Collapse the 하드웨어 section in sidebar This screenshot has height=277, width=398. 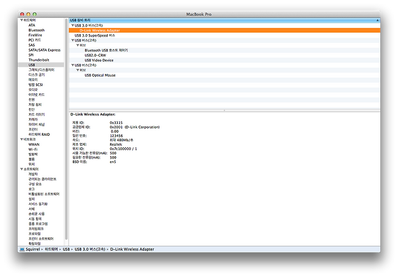[x=22, y=20]
